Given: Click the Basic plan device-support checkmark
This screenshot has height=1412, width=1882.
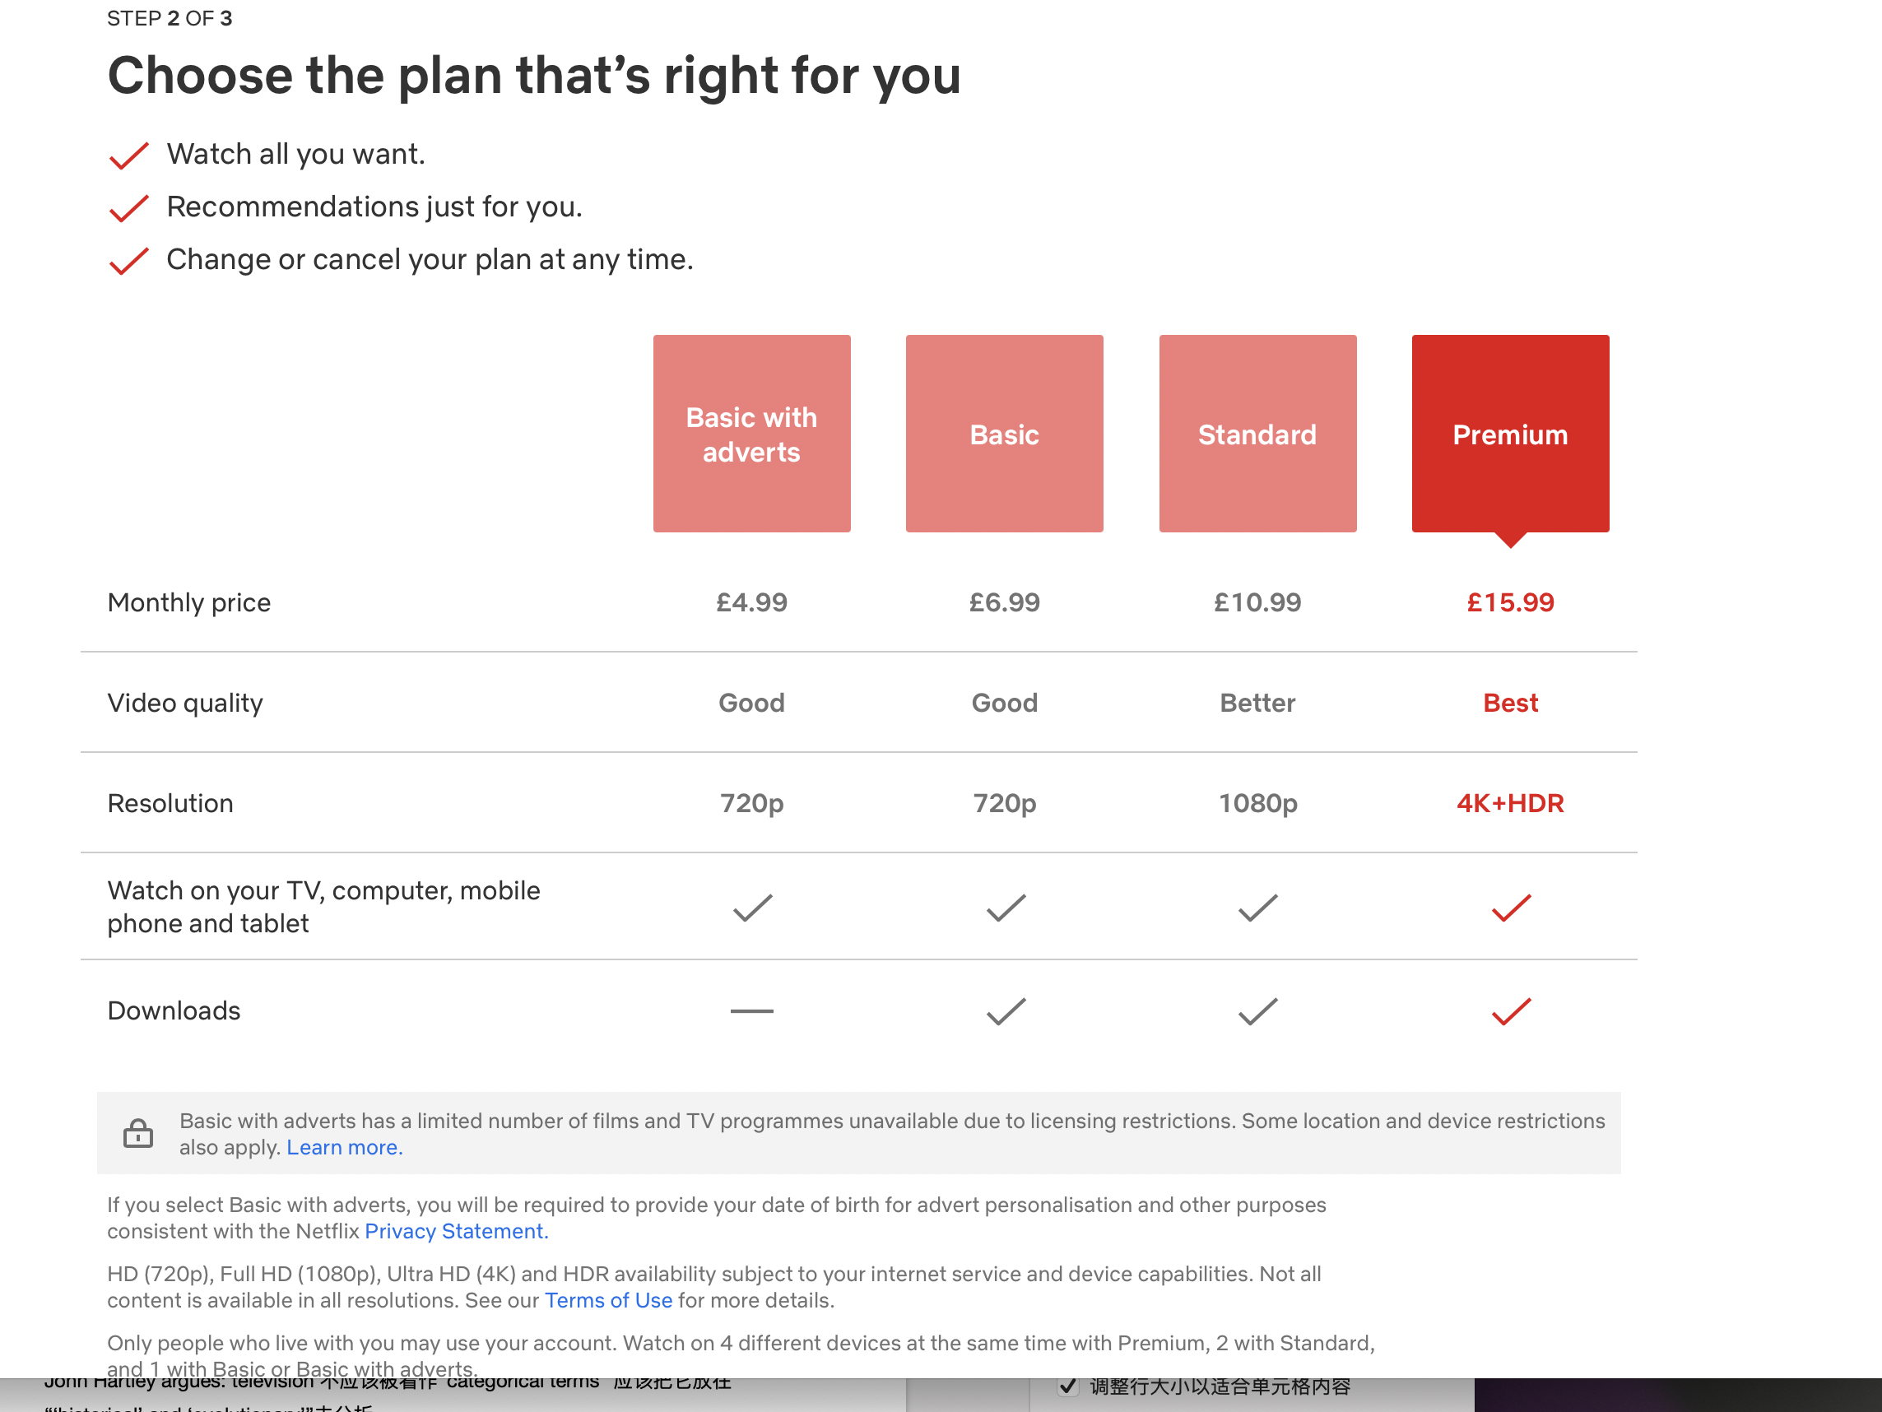Looking at the screenshot, I should point(1006,908).
